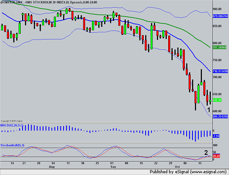Click the red 28.25 stochastic value tag
The width and height of the screenshot is (229, 175).
tap(216, 156)
